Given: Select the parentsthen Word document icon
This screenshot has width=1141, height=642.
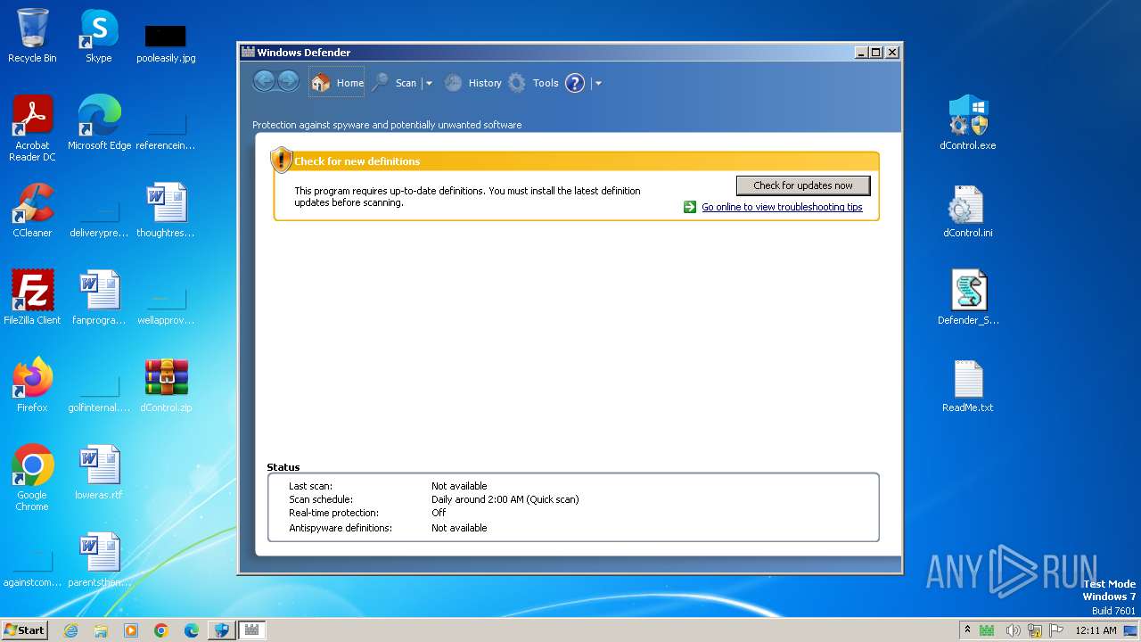Looking at the screenshot, I should point(99,560).
